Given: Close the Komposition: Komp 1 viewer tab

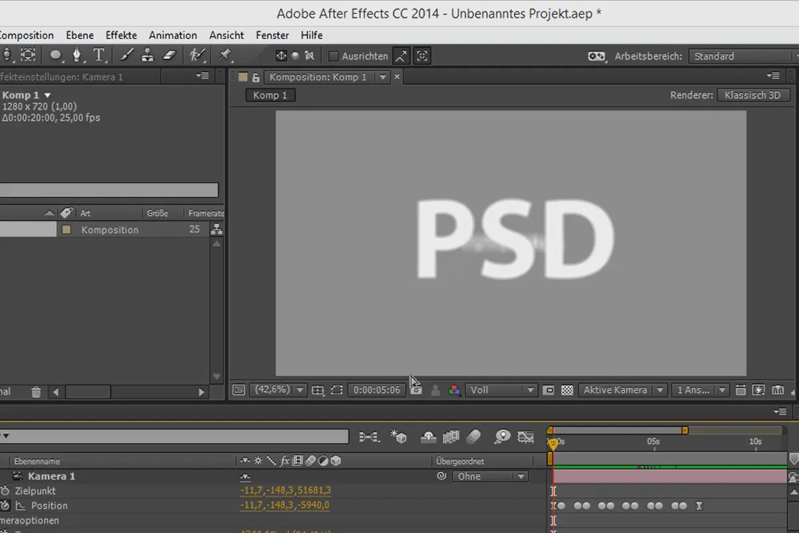Looking at the screenshot, I should (x=397, y=77).
